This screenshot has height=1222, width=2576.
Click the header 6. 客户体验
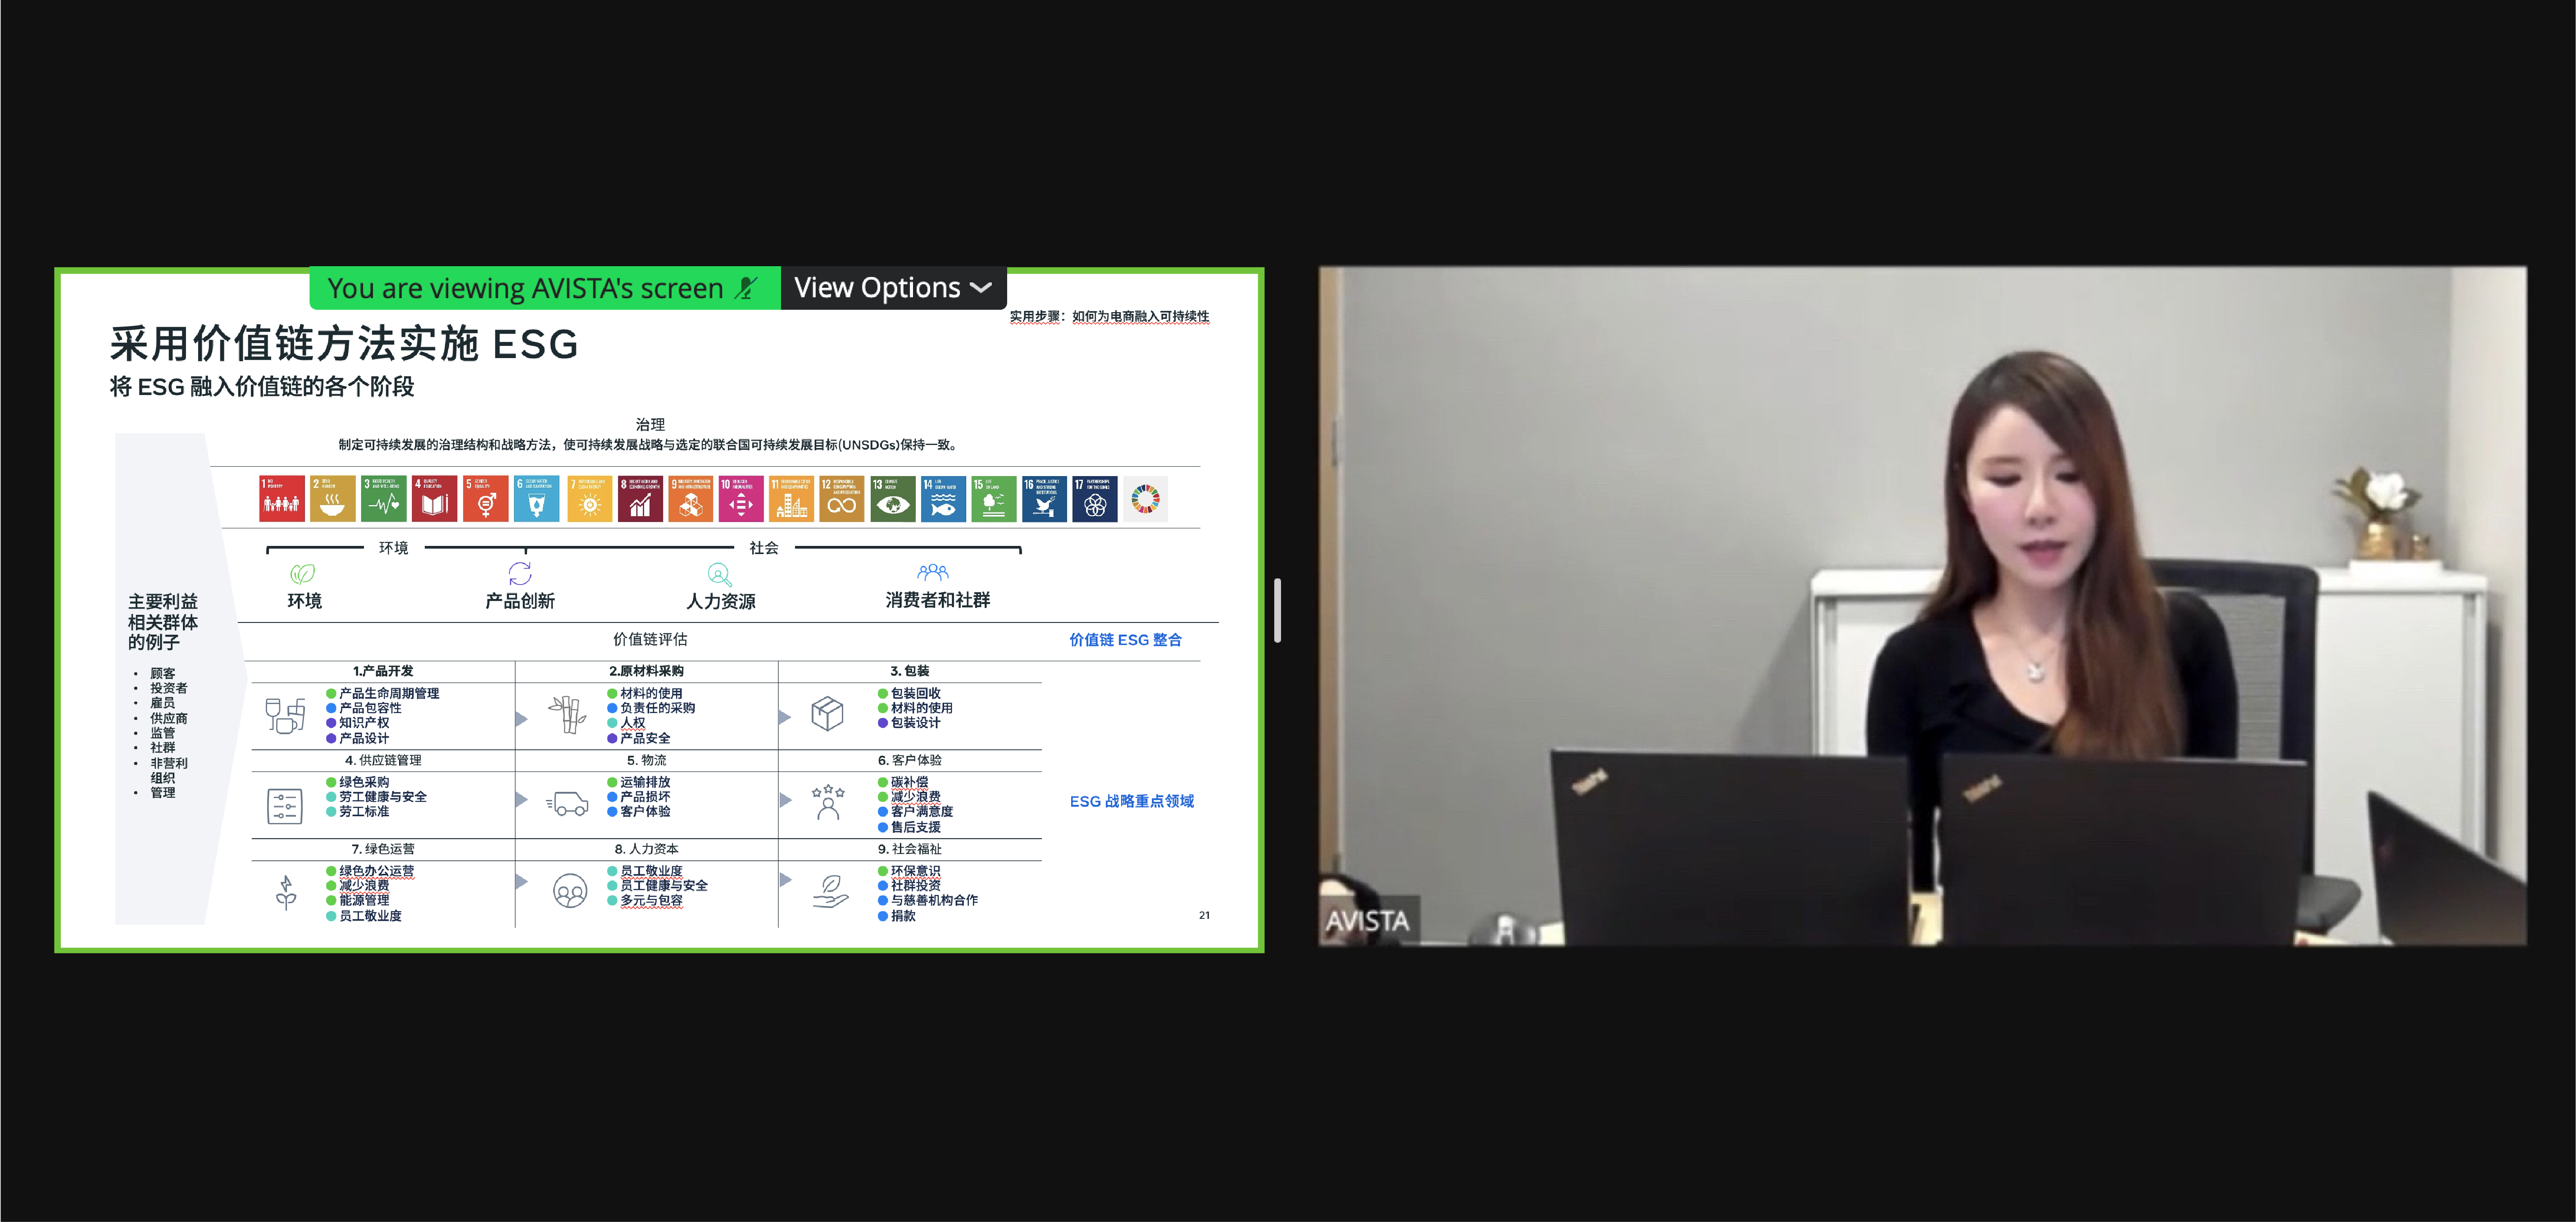click(x=910, y=760)
